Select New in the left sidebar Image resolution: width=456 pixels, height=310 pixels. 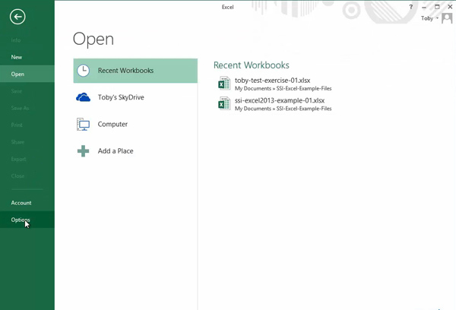tap(17, 57)
